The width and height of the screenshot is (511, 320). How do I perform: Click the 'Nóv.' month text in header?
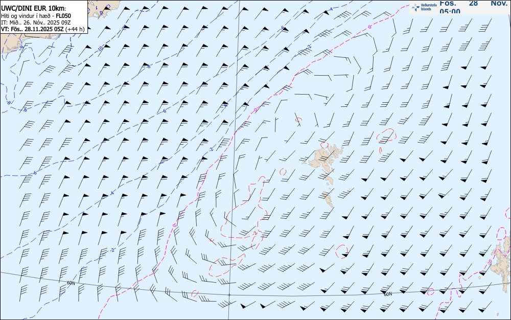point(499,3)
